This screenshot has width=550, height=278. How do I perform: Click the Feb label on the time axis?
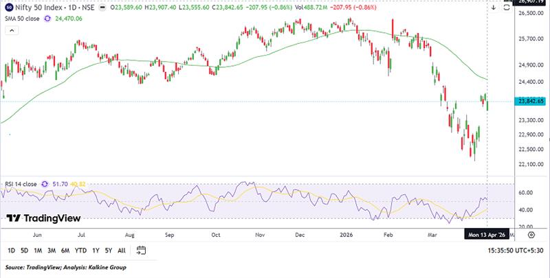coord(388,235)
